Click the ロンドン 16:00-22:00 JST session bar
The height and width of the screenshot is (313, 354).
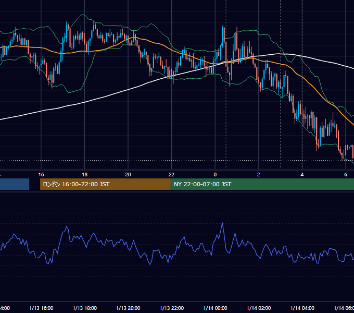pyautogui.click(x=105, y=184)
